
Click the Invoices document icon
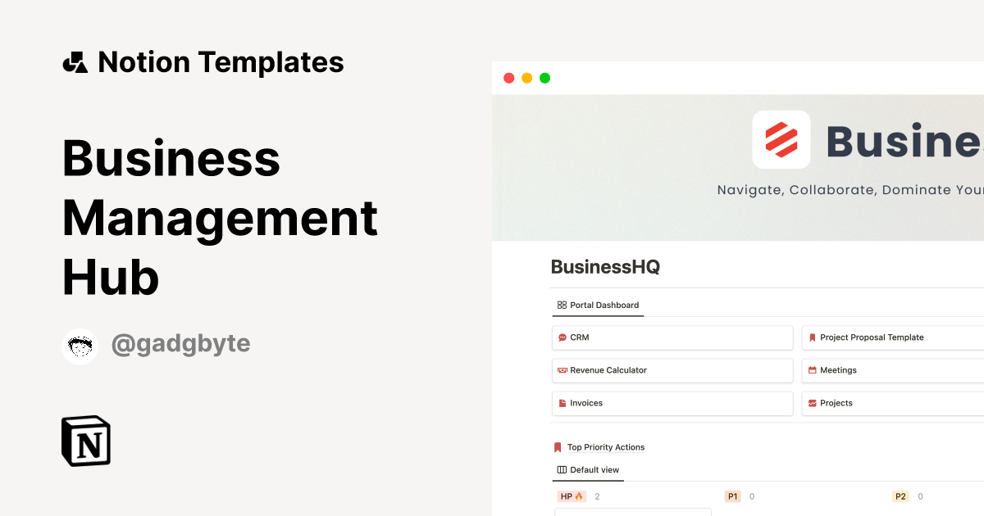(x=563, y=403)
